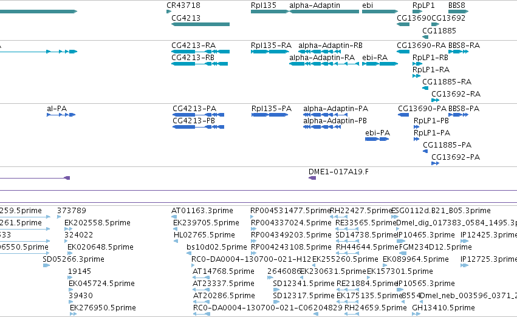Open EST EK239705.5prime
Viewport: 517px width, 317px height.
206,223
